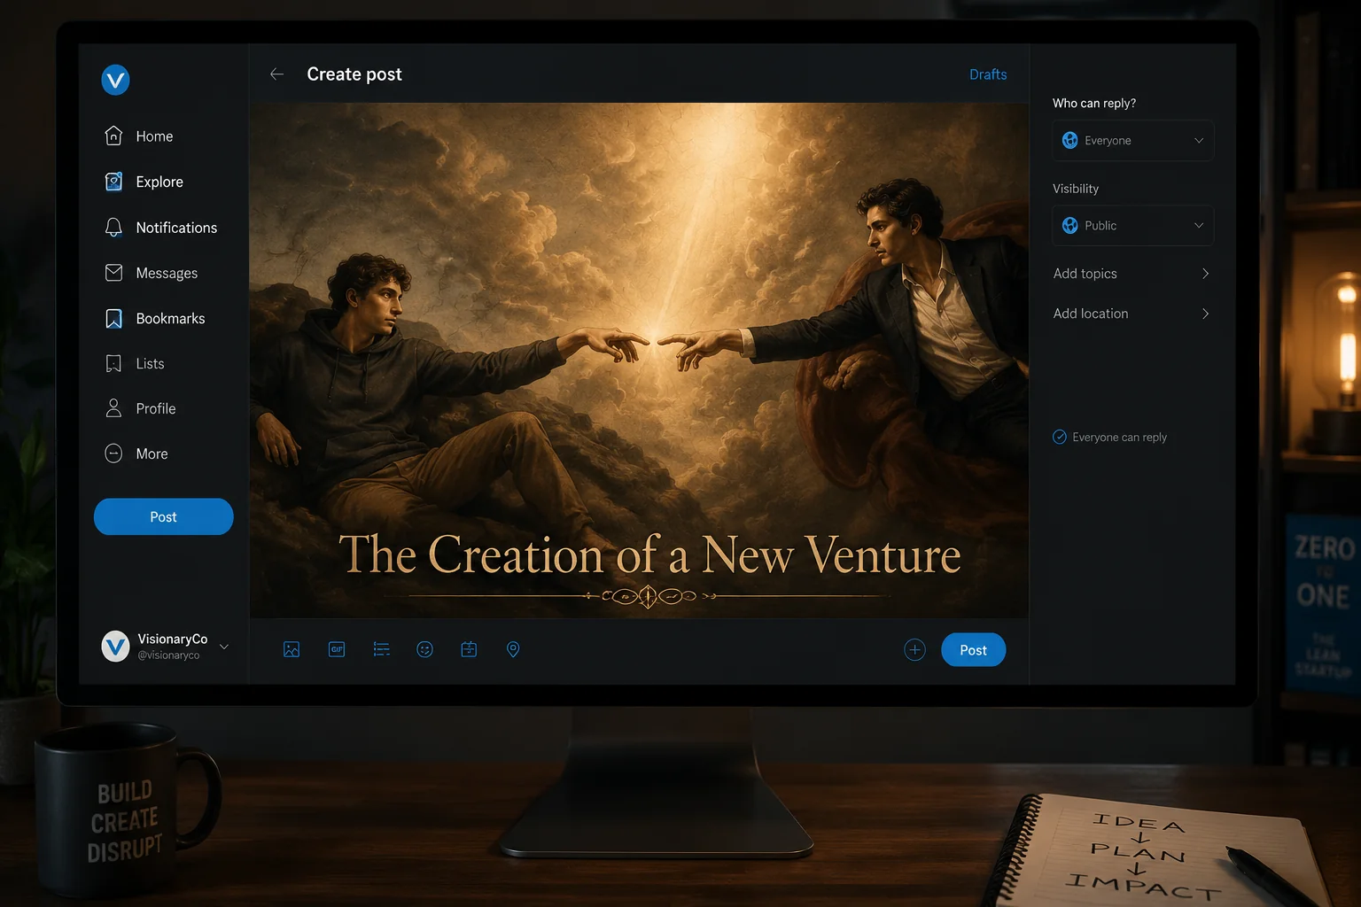Open the emoji picker icon
Image resolution: width=1361 pixels, height=907 pixels.
tap(425, 649)
